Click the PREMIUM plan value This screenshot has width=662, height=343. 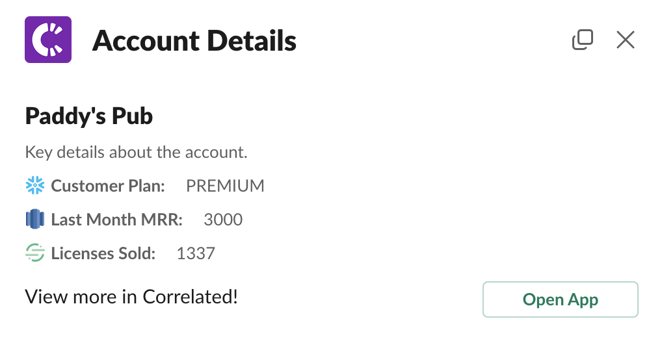tap(225, 186)
